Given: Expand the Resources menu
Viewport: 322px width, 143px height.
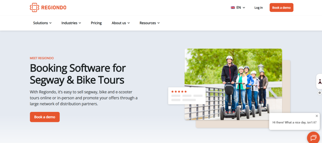Looking at the screenshot, I should (x=149, y=23).
